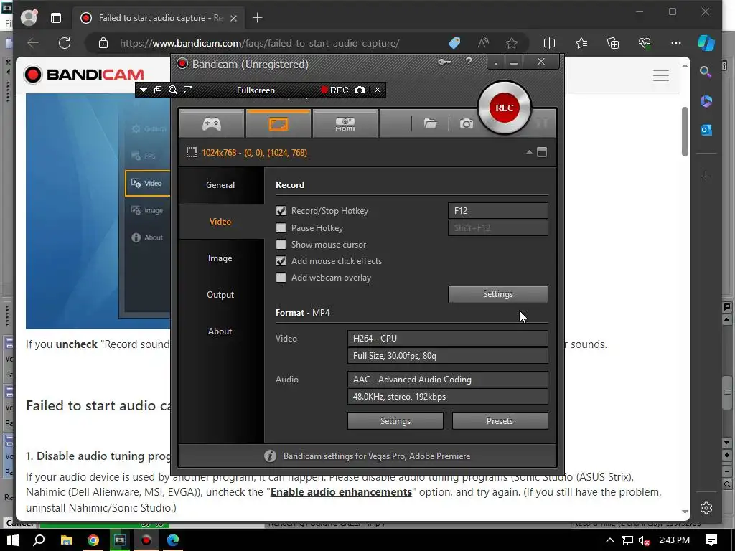The height and width of the screenshot is (551, 735).
Task: Open Edge read aloud icon
Action: pyautogui.click(x=483, y=43)
